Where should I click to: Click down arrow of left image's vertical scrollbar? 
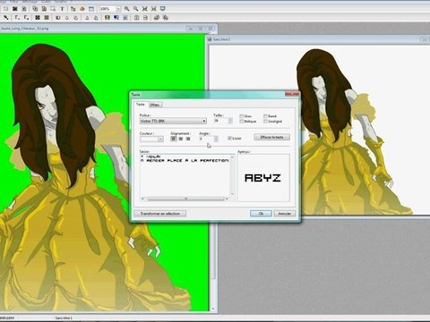[x=213, y=309]
